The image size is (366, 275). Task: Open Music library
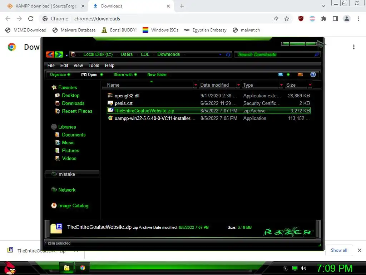click(68, 143)
